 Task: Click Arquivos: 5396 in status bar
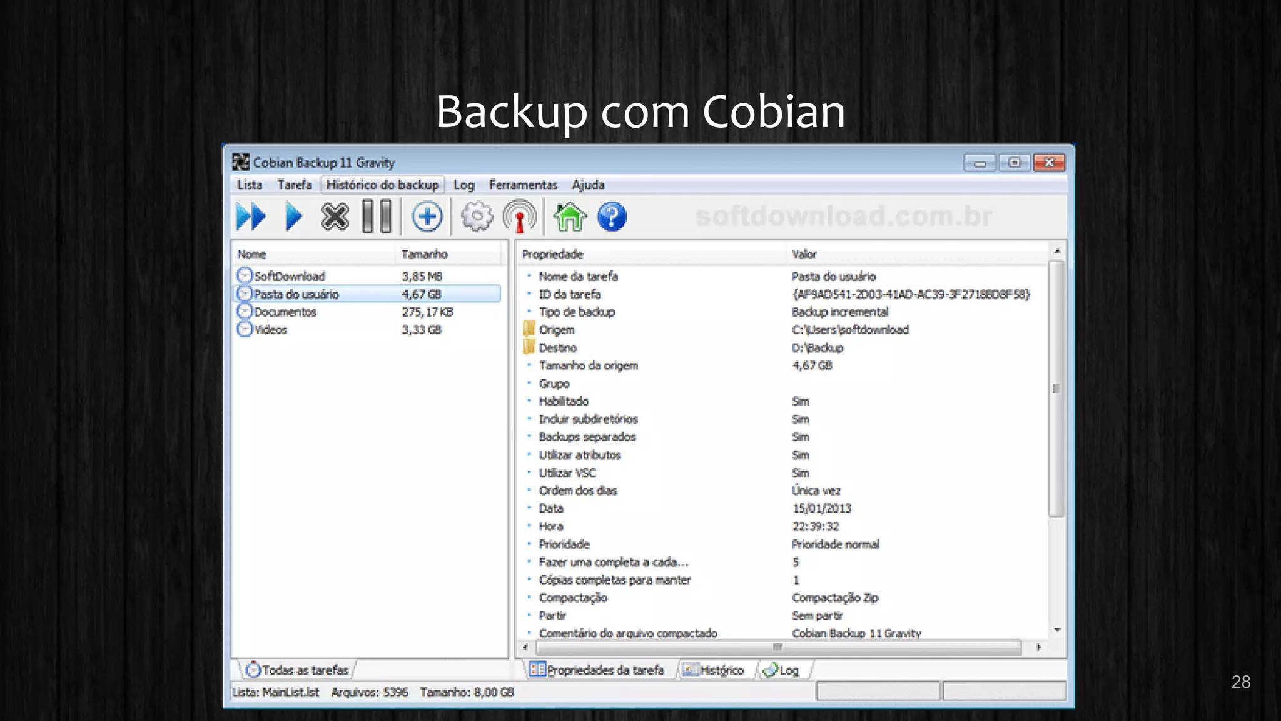tap(369, 692)
